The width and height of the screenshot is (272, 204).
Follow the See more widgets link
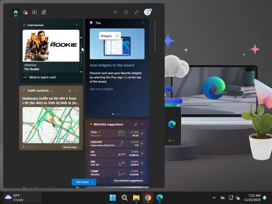point(101,89)
